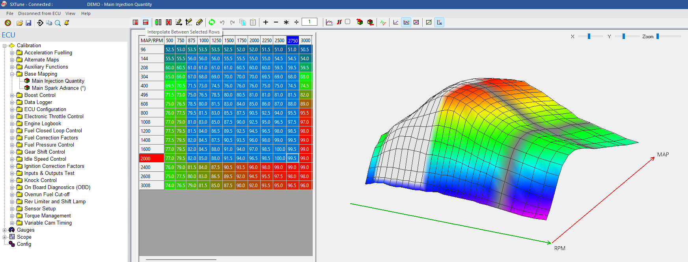Screen dimensions: 688x262
Task: Select Main Injection Quantity map
Action: tap(58, 81)
